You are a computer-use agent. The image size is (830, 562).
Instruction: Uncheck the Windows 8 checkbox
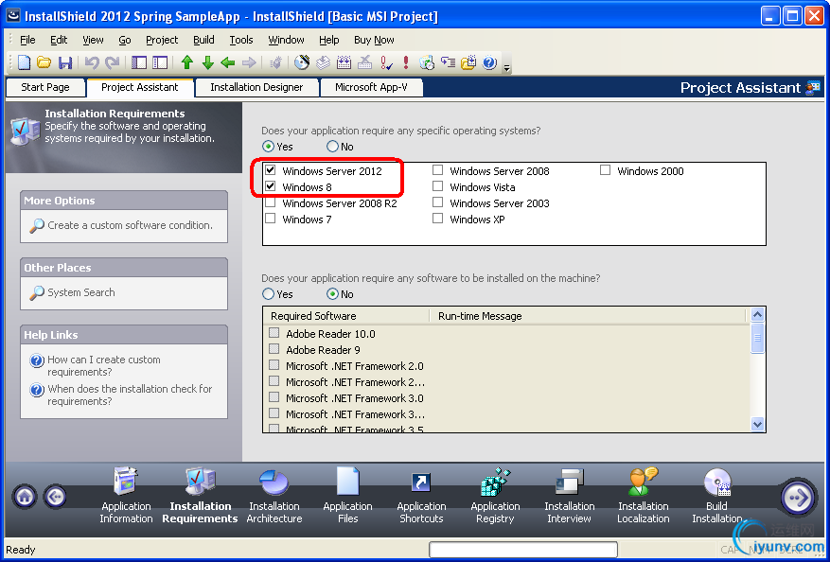pos(271,186)
